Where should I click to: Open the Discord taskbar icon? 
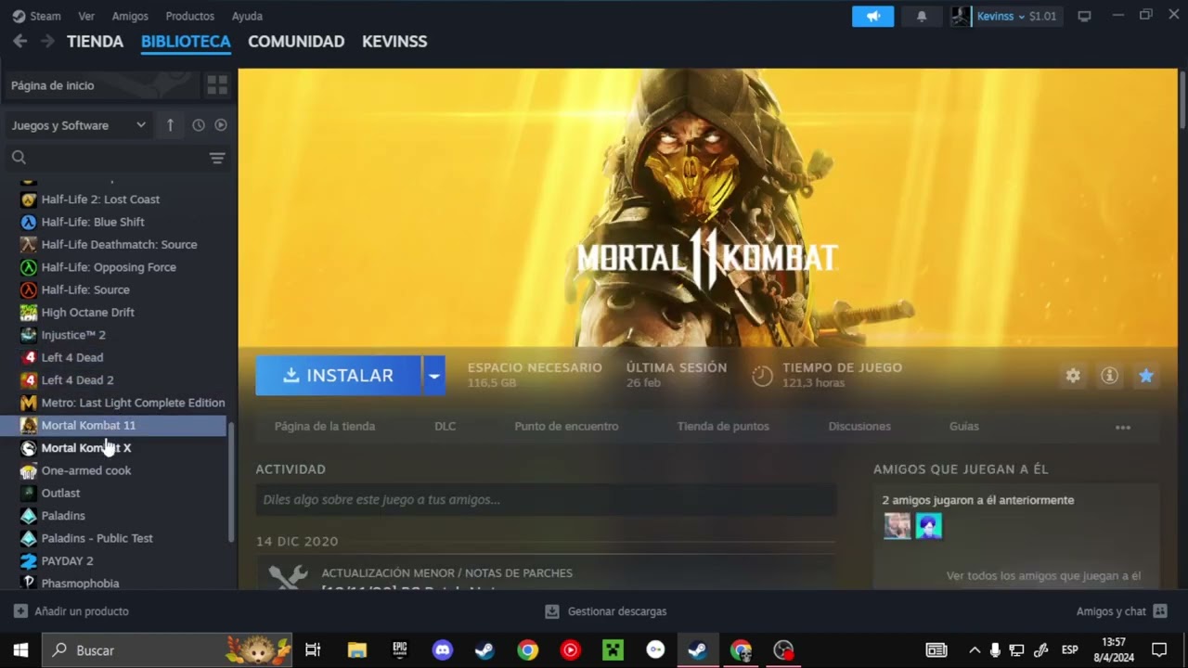443,650
